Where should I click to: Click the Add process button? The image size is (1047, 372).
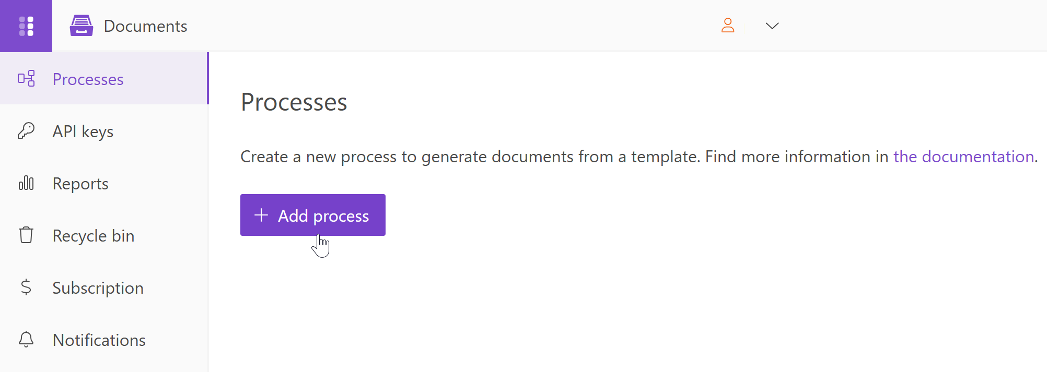tap(312, 215)
